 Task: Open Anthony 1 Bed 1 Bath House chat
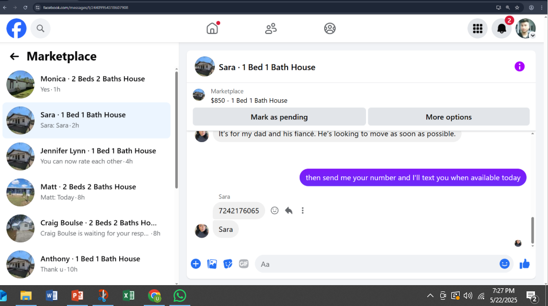(x=86, y=264)
